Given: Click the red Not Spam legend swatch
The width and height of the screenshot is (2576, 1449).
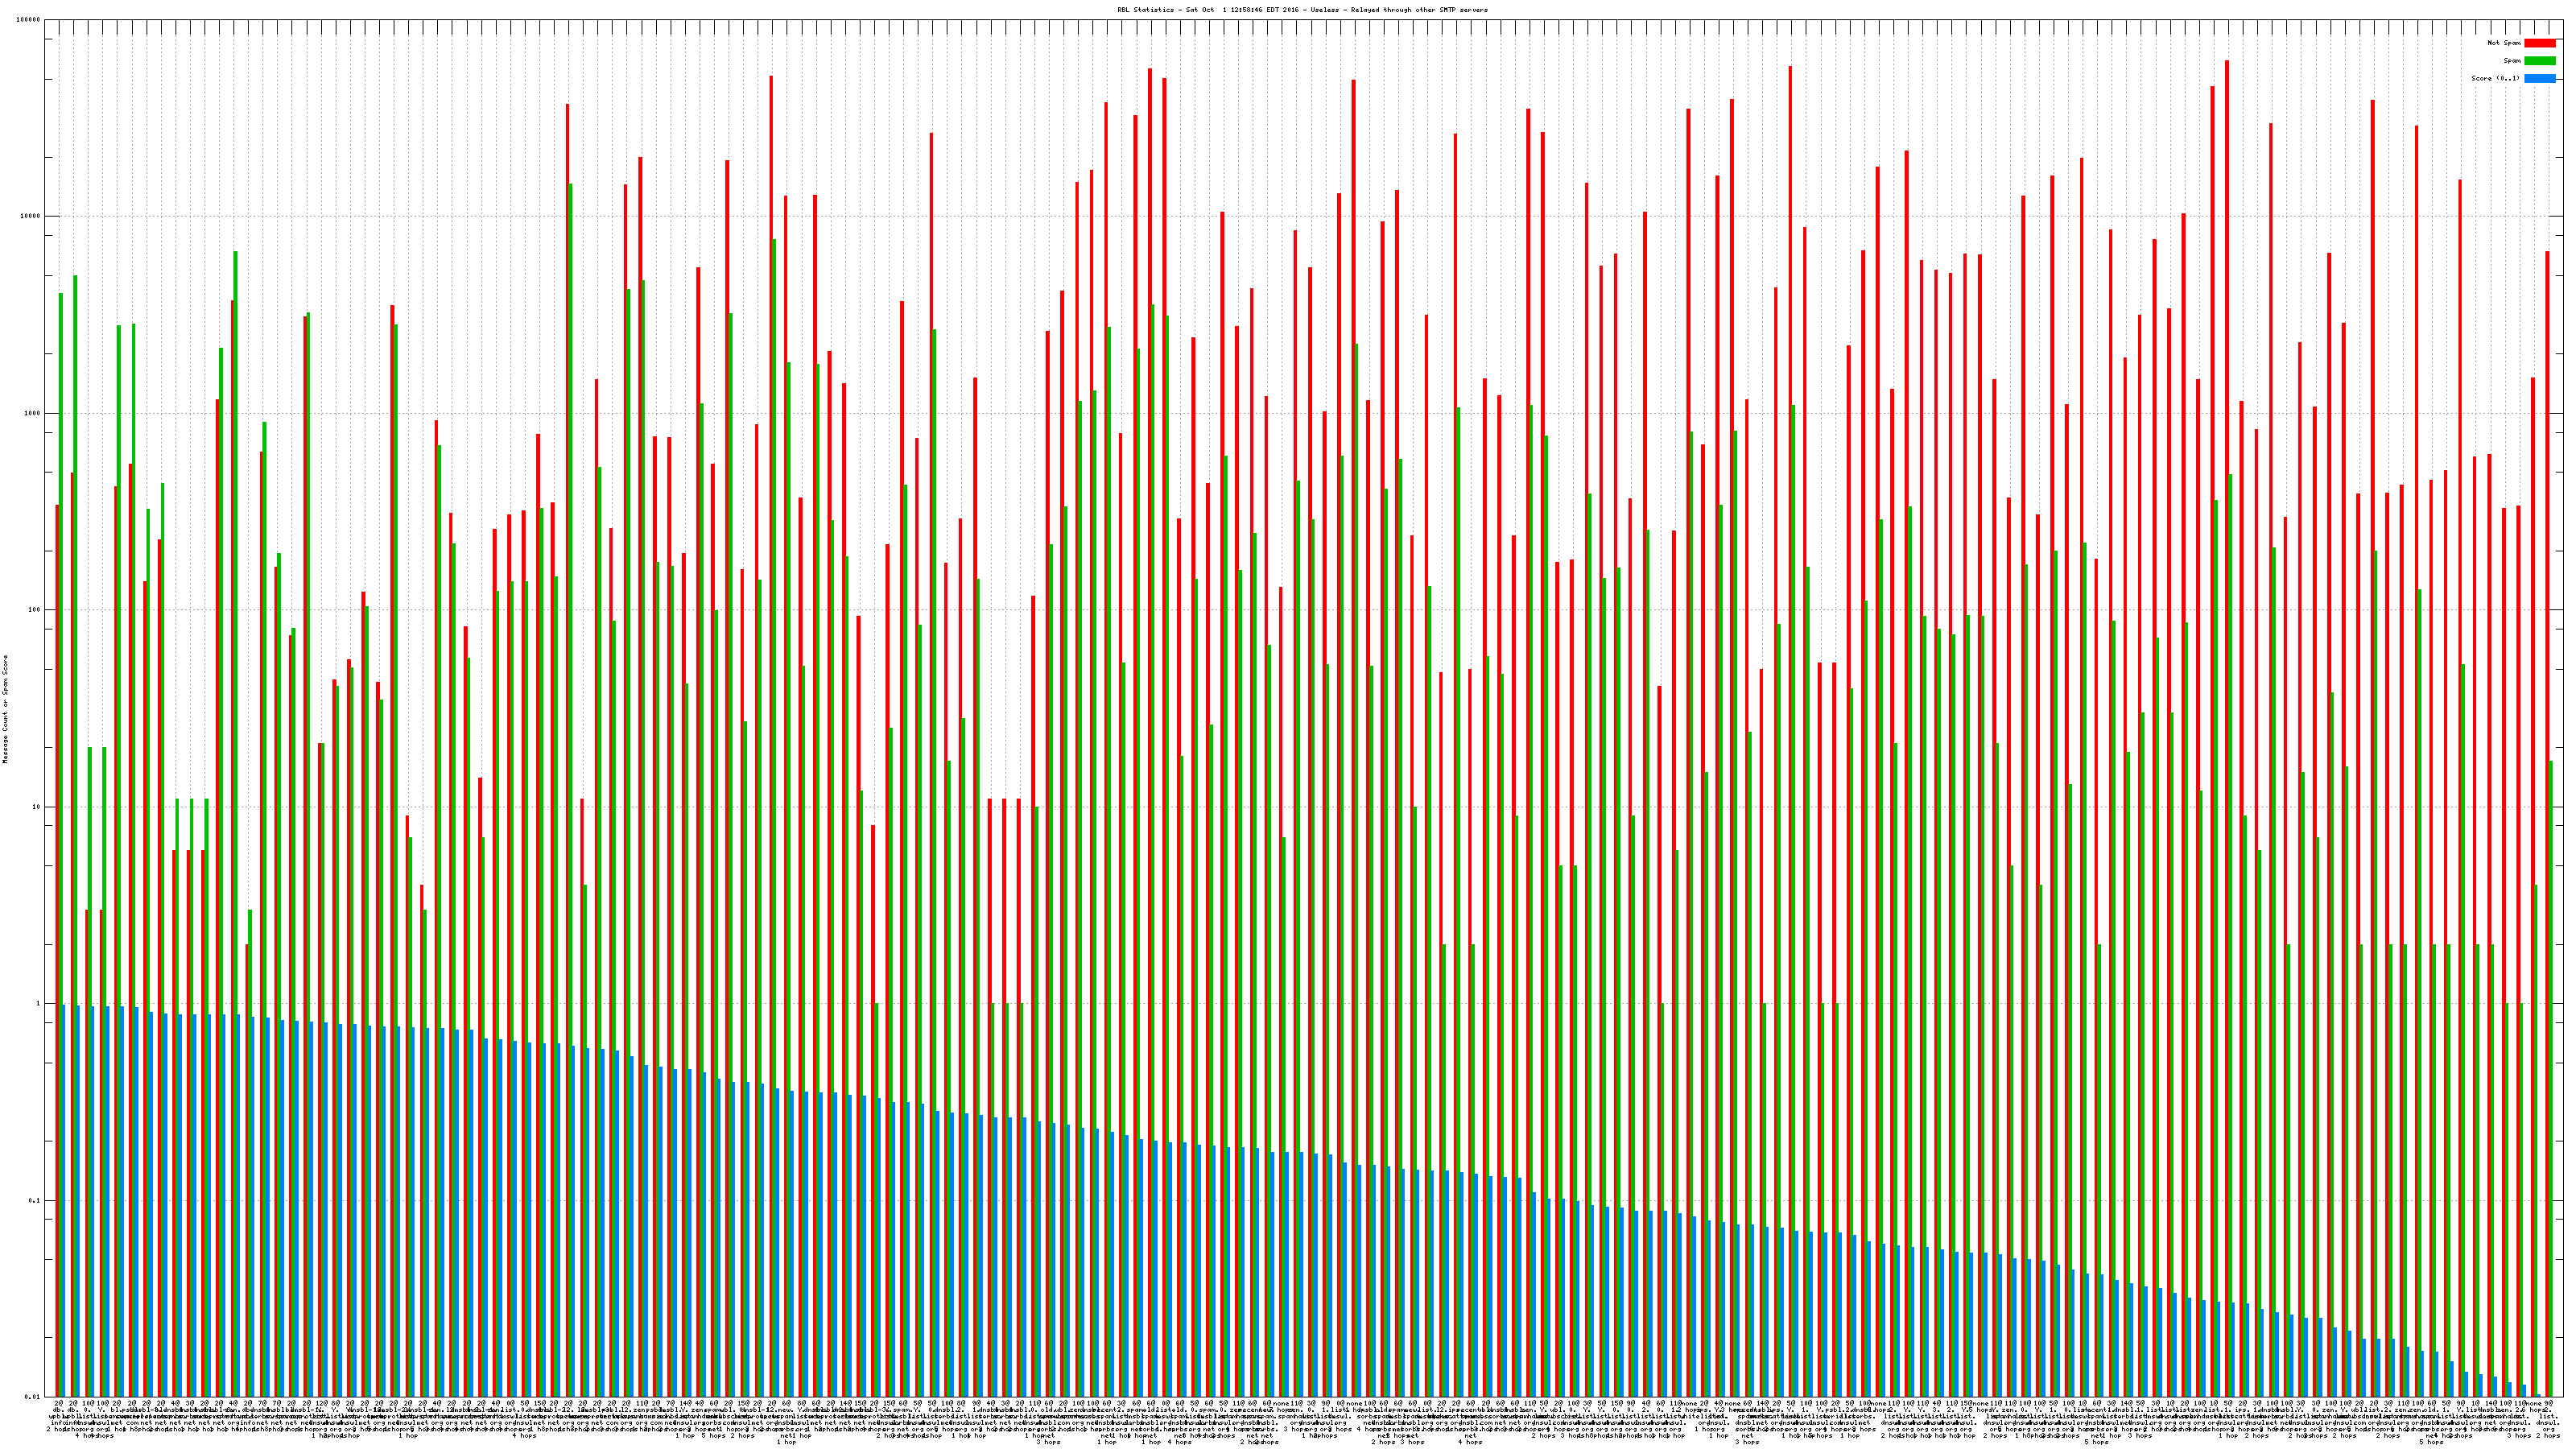Looking at the screenshot, I should 2540,43.
